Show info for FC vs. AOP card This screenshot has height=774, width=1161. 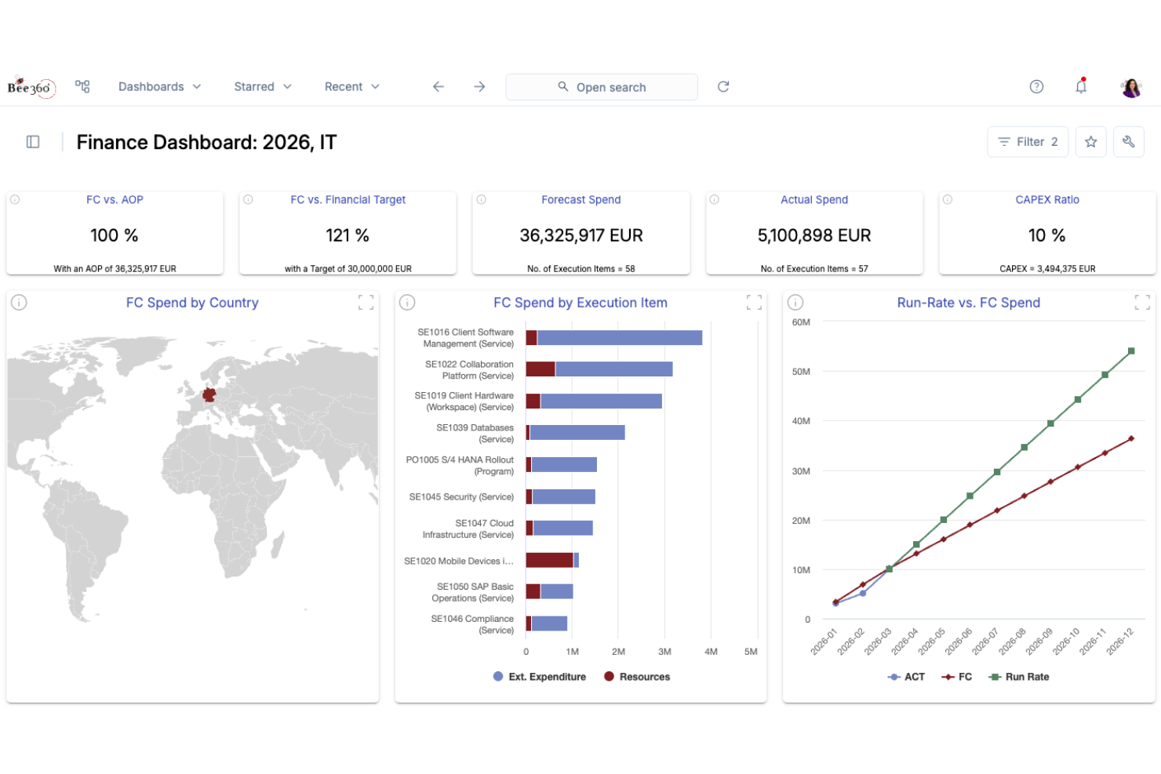pos(15,200)
